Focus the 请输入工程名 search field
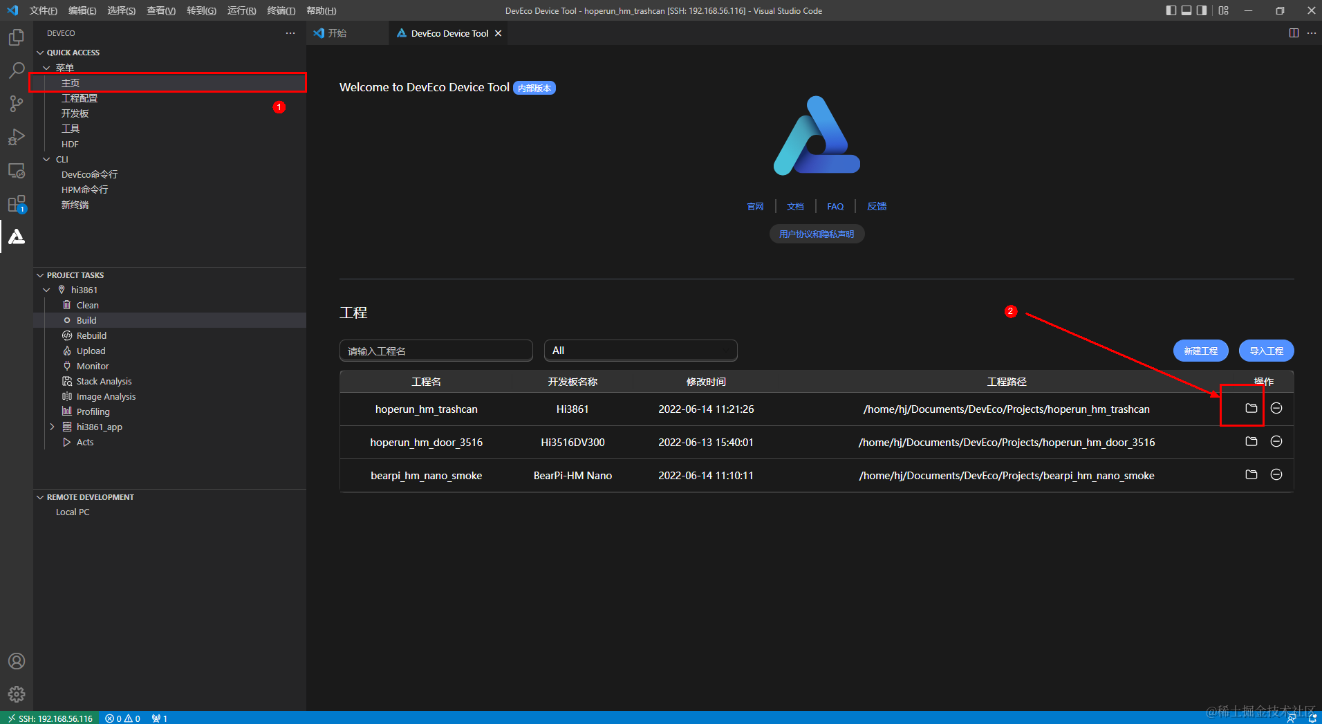Viewport: 1322px width, 724px height. pyautogui.click(x=436, y=351)
